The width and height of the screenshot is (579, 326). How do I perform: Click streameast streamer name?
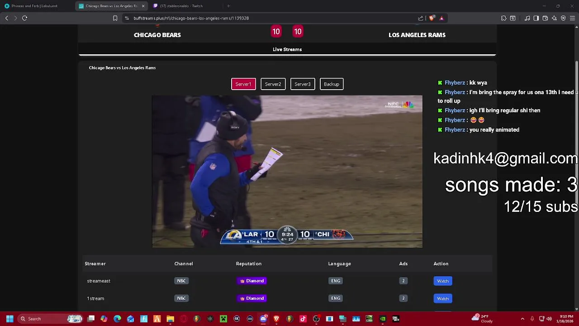99,281
